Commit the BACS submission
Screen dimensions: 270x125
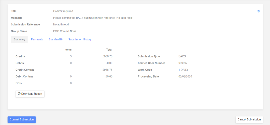point(22,119)
